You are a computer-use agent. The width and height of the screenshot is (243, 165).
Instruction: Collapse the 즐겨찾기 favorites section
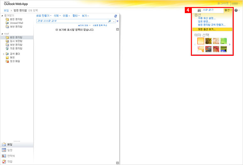[3, 16]
